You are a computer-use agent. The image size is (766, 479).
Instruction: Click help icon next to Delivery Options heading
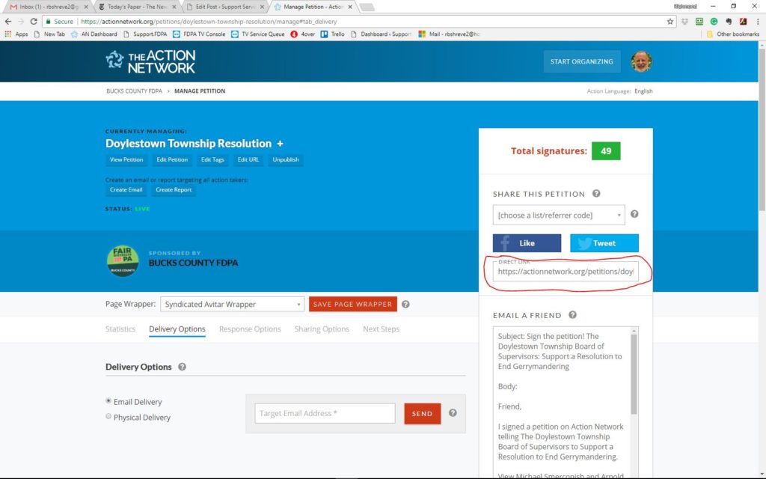click(183, 367)
